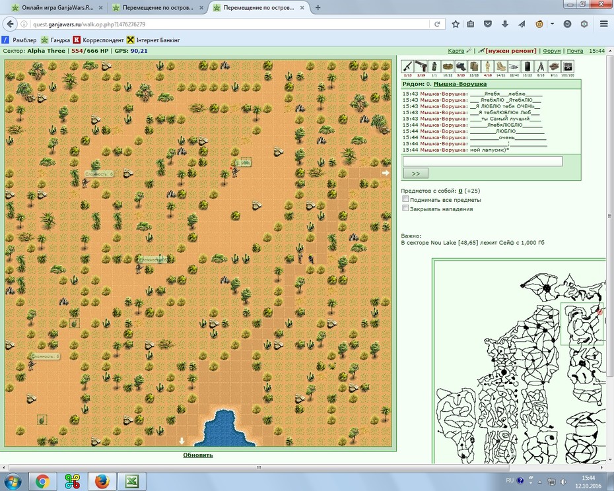Select the pistol icon in inventory bar
This screenshot has width=614, height=491.
click(x=421, y=67)
